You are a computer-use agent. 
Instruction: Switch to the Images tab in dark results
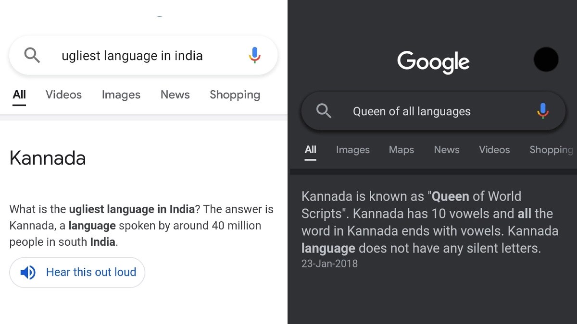click(x=352, y=150)
